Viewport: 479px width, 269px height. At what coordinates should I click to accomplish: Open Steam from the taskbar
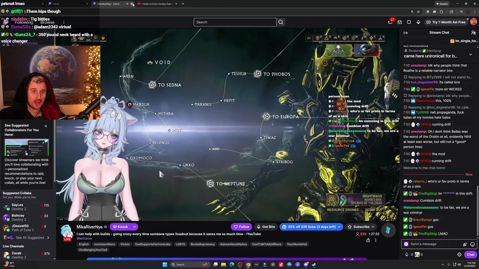(x=314, y=265)
